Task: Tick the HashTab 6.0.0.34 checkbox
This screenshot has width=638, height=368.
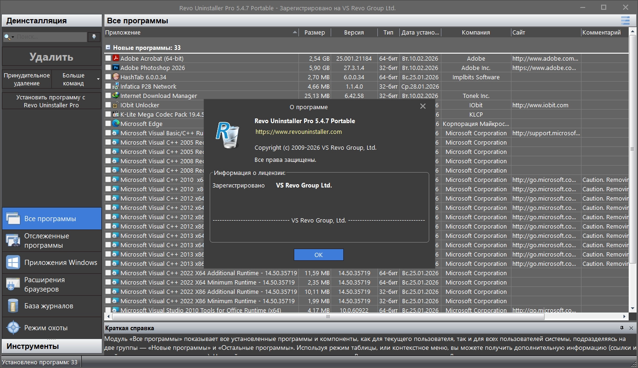Action: click(108, 77)
